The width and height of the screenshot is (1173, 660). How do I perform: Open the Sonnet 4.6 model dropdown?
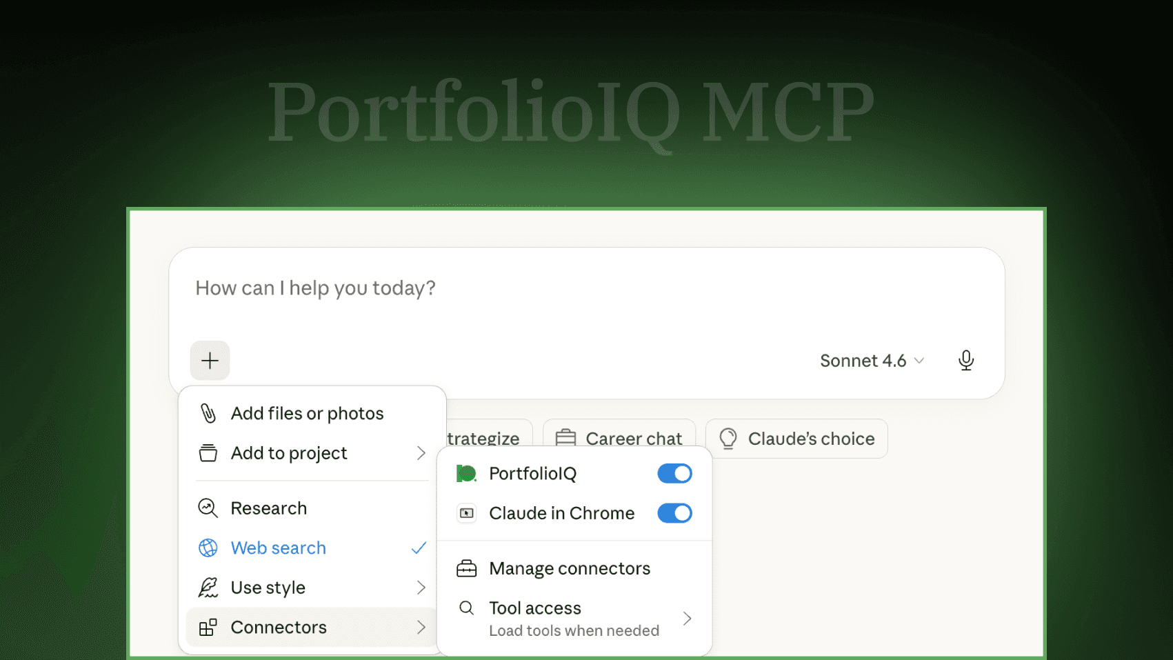click(x=872, y=360)
